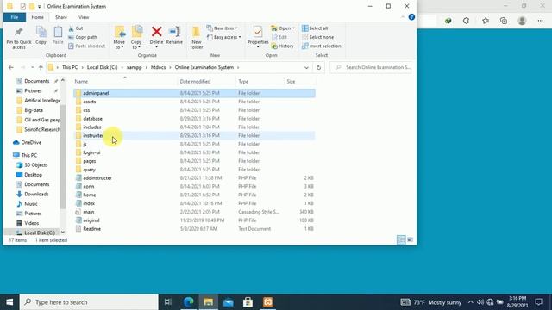Click htdocs in address breadcrumb
552x310 pixels.
tap(158, 67)
